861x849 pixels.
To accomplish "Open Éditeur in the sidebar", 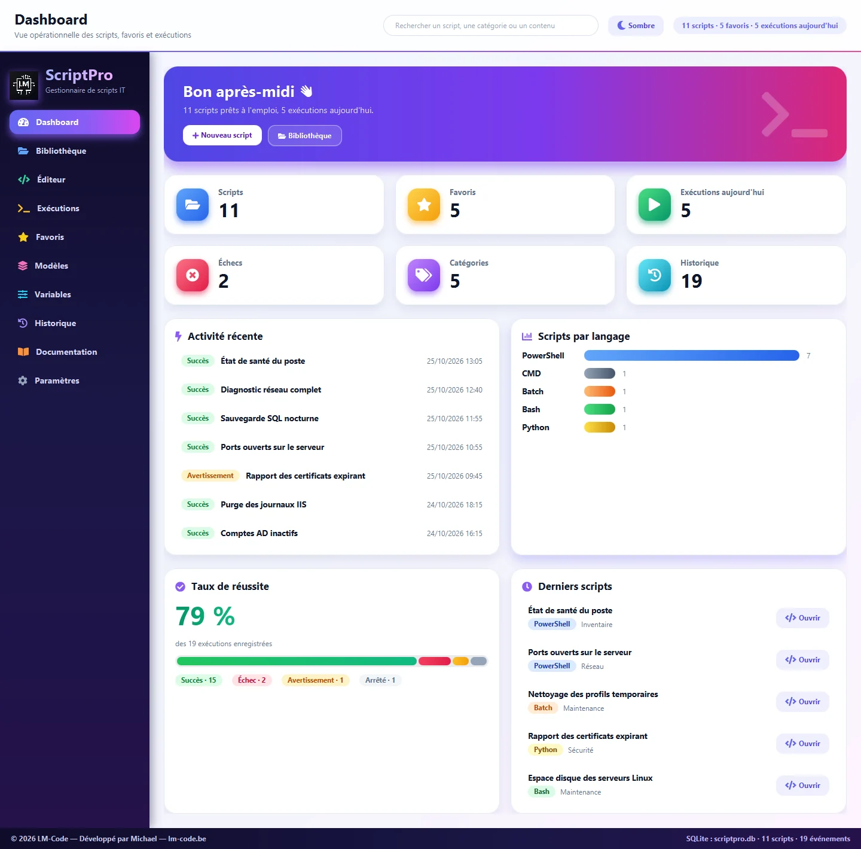I will [75, 179].
